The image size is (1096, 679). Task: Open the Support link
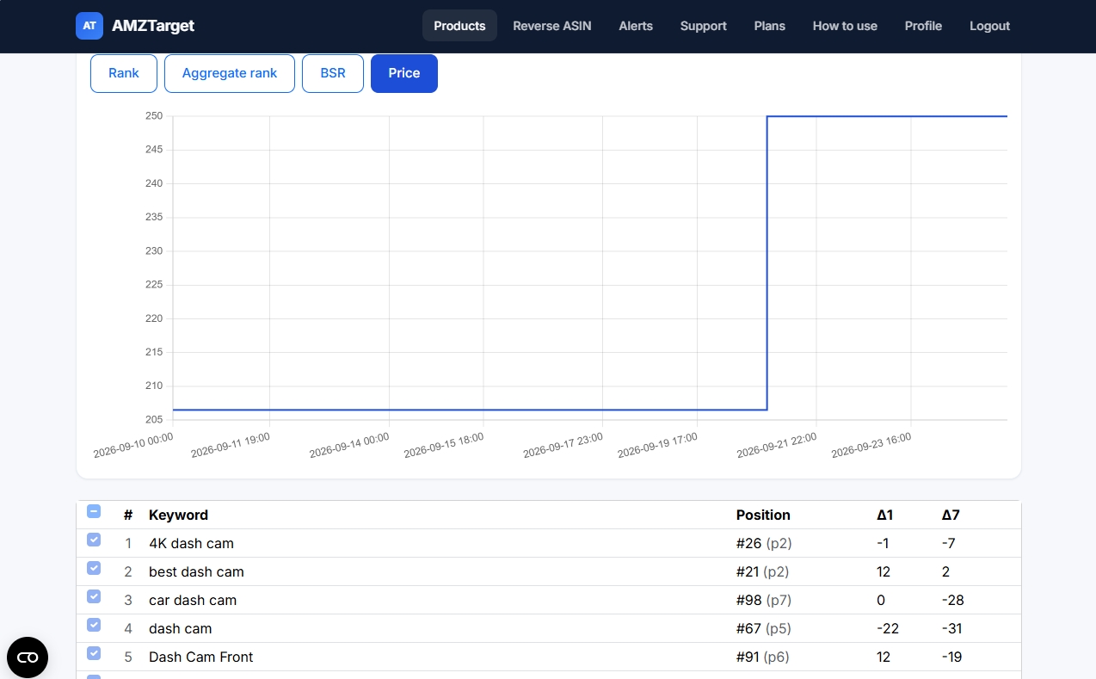(x=704, y=26)
